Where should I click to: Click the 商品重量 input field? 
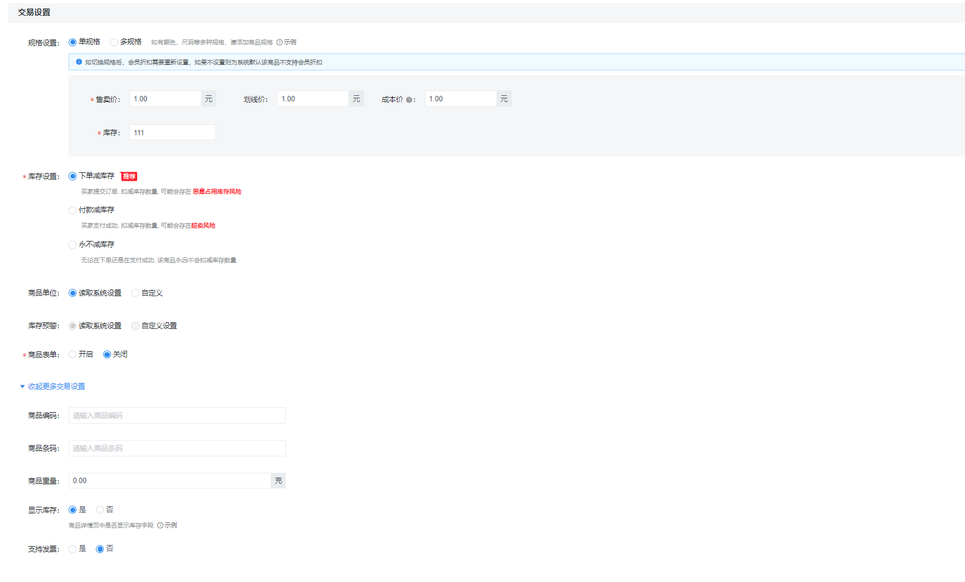click(170, 481)
